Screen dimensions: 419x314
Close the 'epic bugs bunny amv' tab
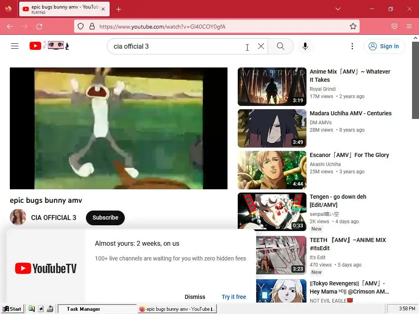point(103,9)
